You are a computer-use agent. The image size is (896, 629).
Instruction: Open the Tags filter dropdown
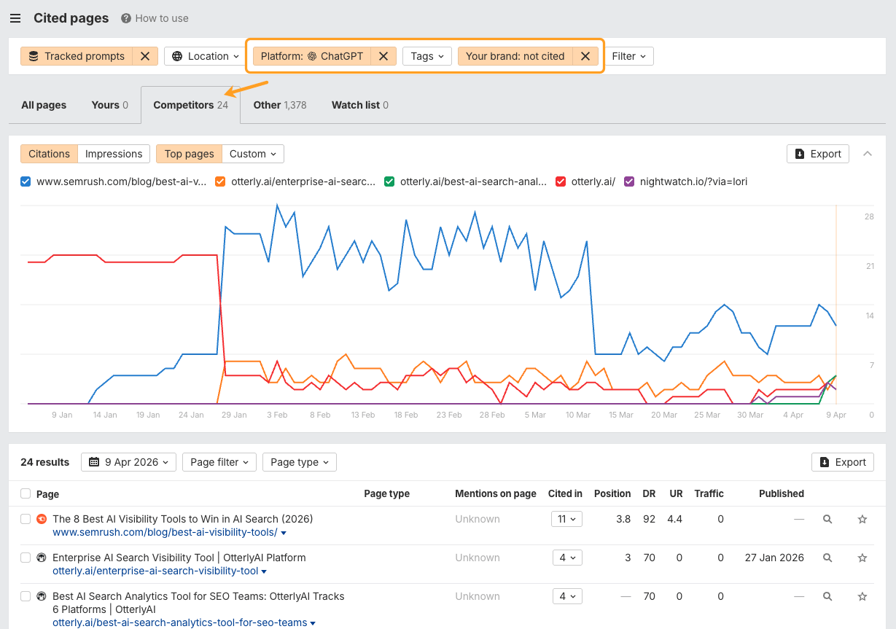click(x=426, y=56)
